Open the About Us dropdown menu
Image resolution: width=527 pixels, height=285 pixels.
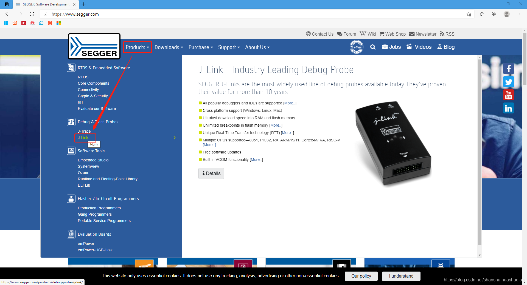click(257, 47)
